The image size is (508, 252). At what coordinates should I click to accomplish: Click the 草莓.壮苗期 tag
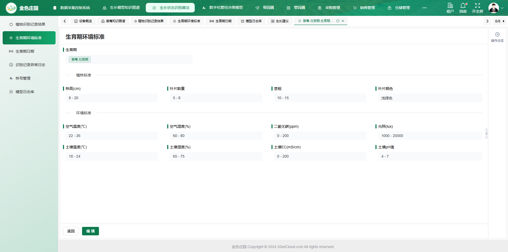coord(80,59)
